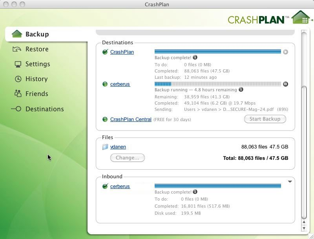Show info for cerberus backup running
This screenshot has width=314, height=239.
click(x=241, y=89)
